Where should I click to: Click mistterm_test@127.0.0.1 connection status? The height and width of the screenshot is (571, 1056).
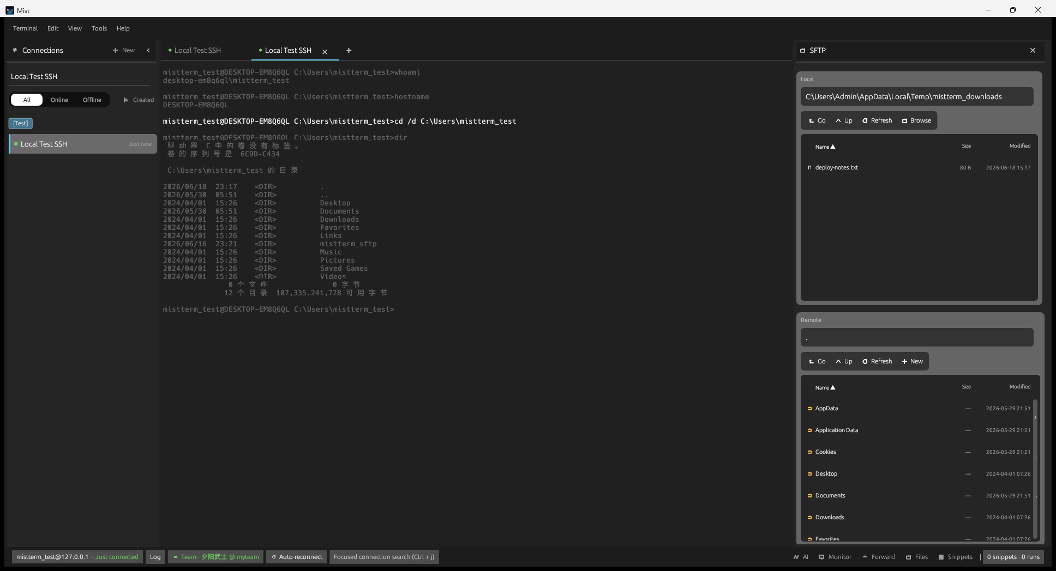click(77, 557)
